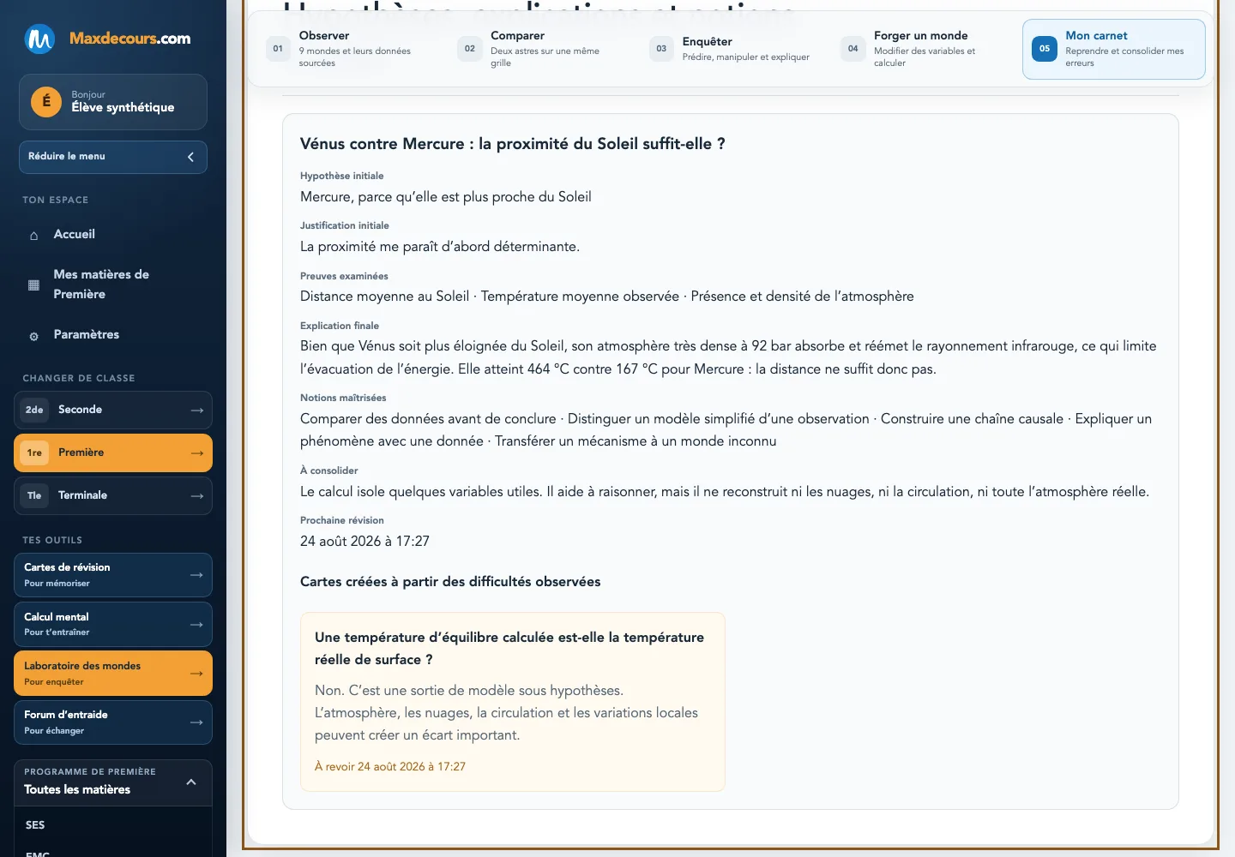Click the Tle class badge
Viewport: 1235px width, 857px height.
34,496
